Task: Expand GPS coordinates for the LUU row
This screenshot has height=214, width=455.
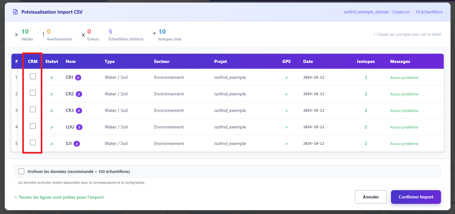Action: [286, 127]
